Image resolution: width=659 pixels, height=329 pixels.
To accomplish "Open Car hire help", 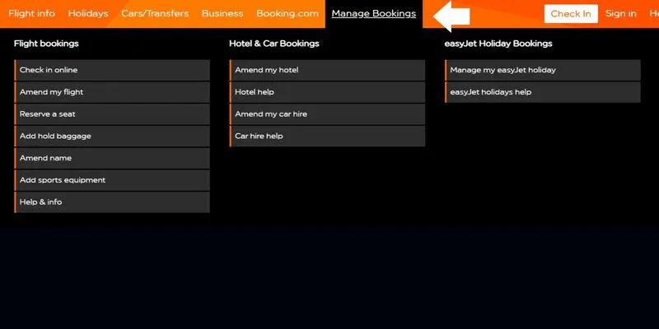I will coord(327,136).
